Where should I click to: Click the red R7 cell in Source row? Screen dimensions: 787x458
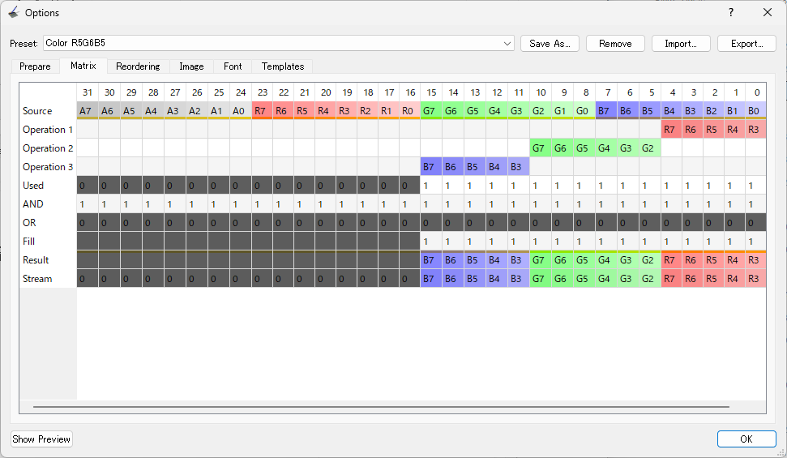(262, 111)
